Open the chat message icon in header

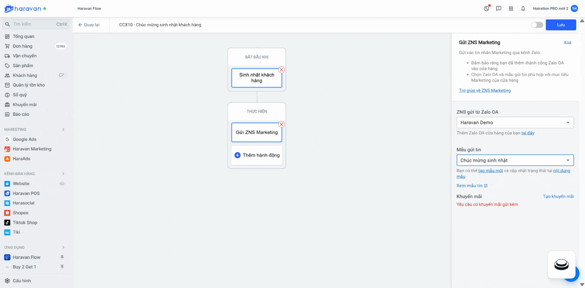[x=499, y=8]
